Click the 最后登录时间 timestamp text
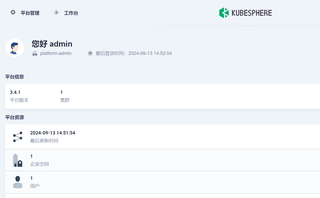The width and height of the screenshot is (320, 198). coord(134,53)
